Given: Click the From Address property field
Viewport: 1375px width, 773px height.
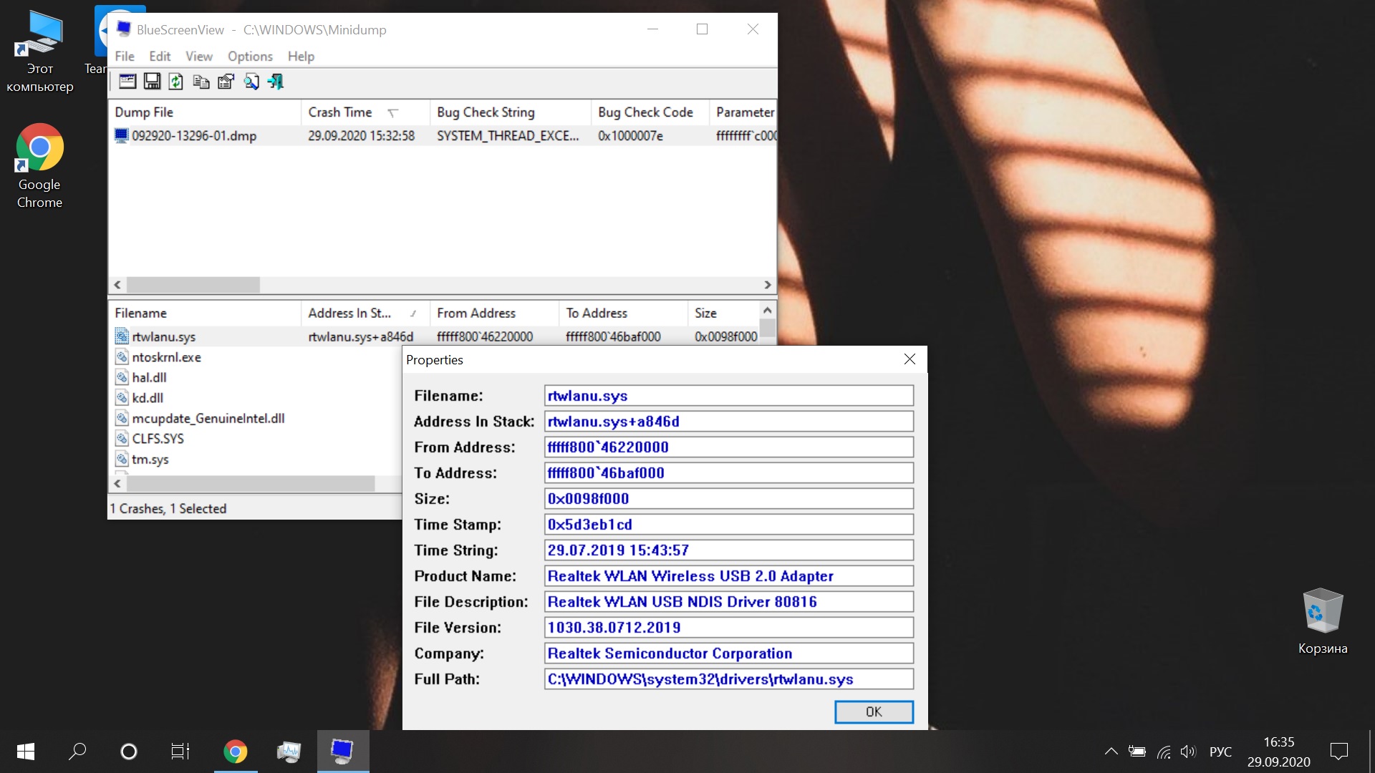Looking at the screenshot, I should [x=729, y=447].
